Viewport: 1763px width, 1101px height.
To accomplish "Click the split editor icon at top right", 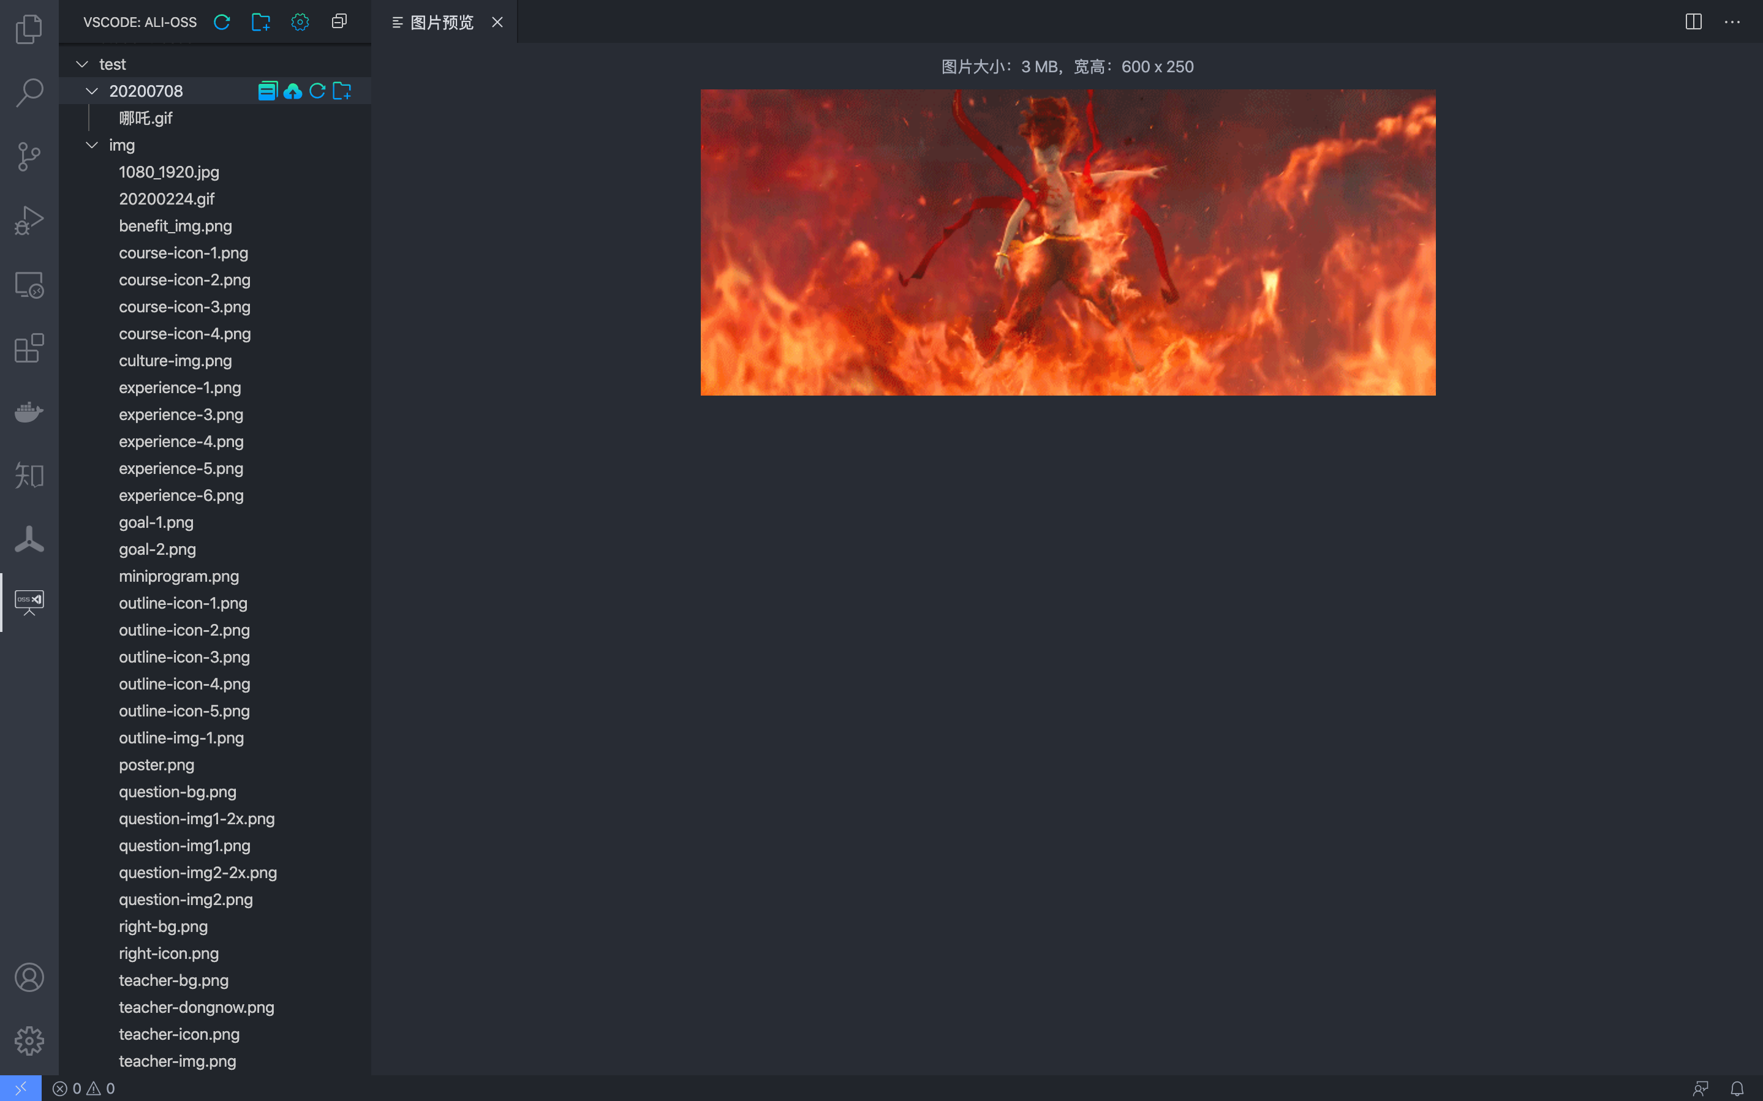I will [1694, 22].
